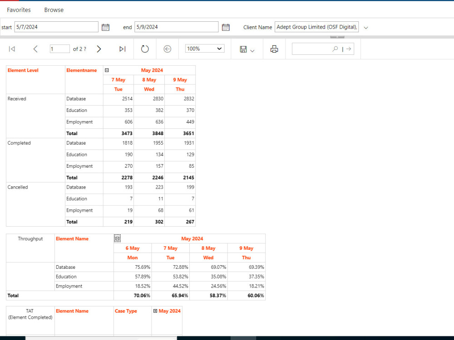Collapse the parameters area handle
Viewport: 454px width, 340px height.
coord(337,37)
